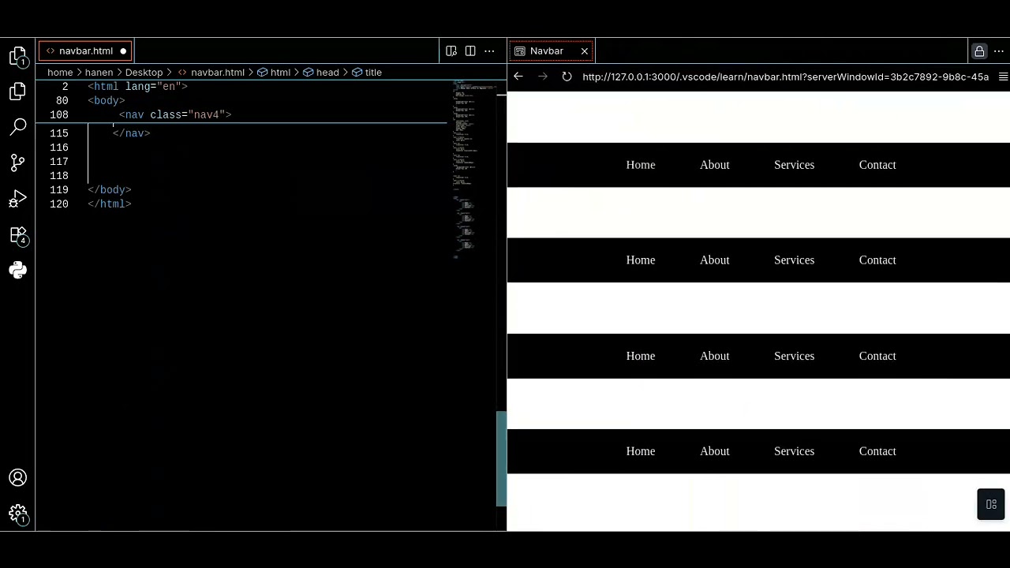This screenshot has height=568, width=1010.
Task: Click the sticky line <html lang="en">
Action: pyautogui.click(x=138, y=87)
